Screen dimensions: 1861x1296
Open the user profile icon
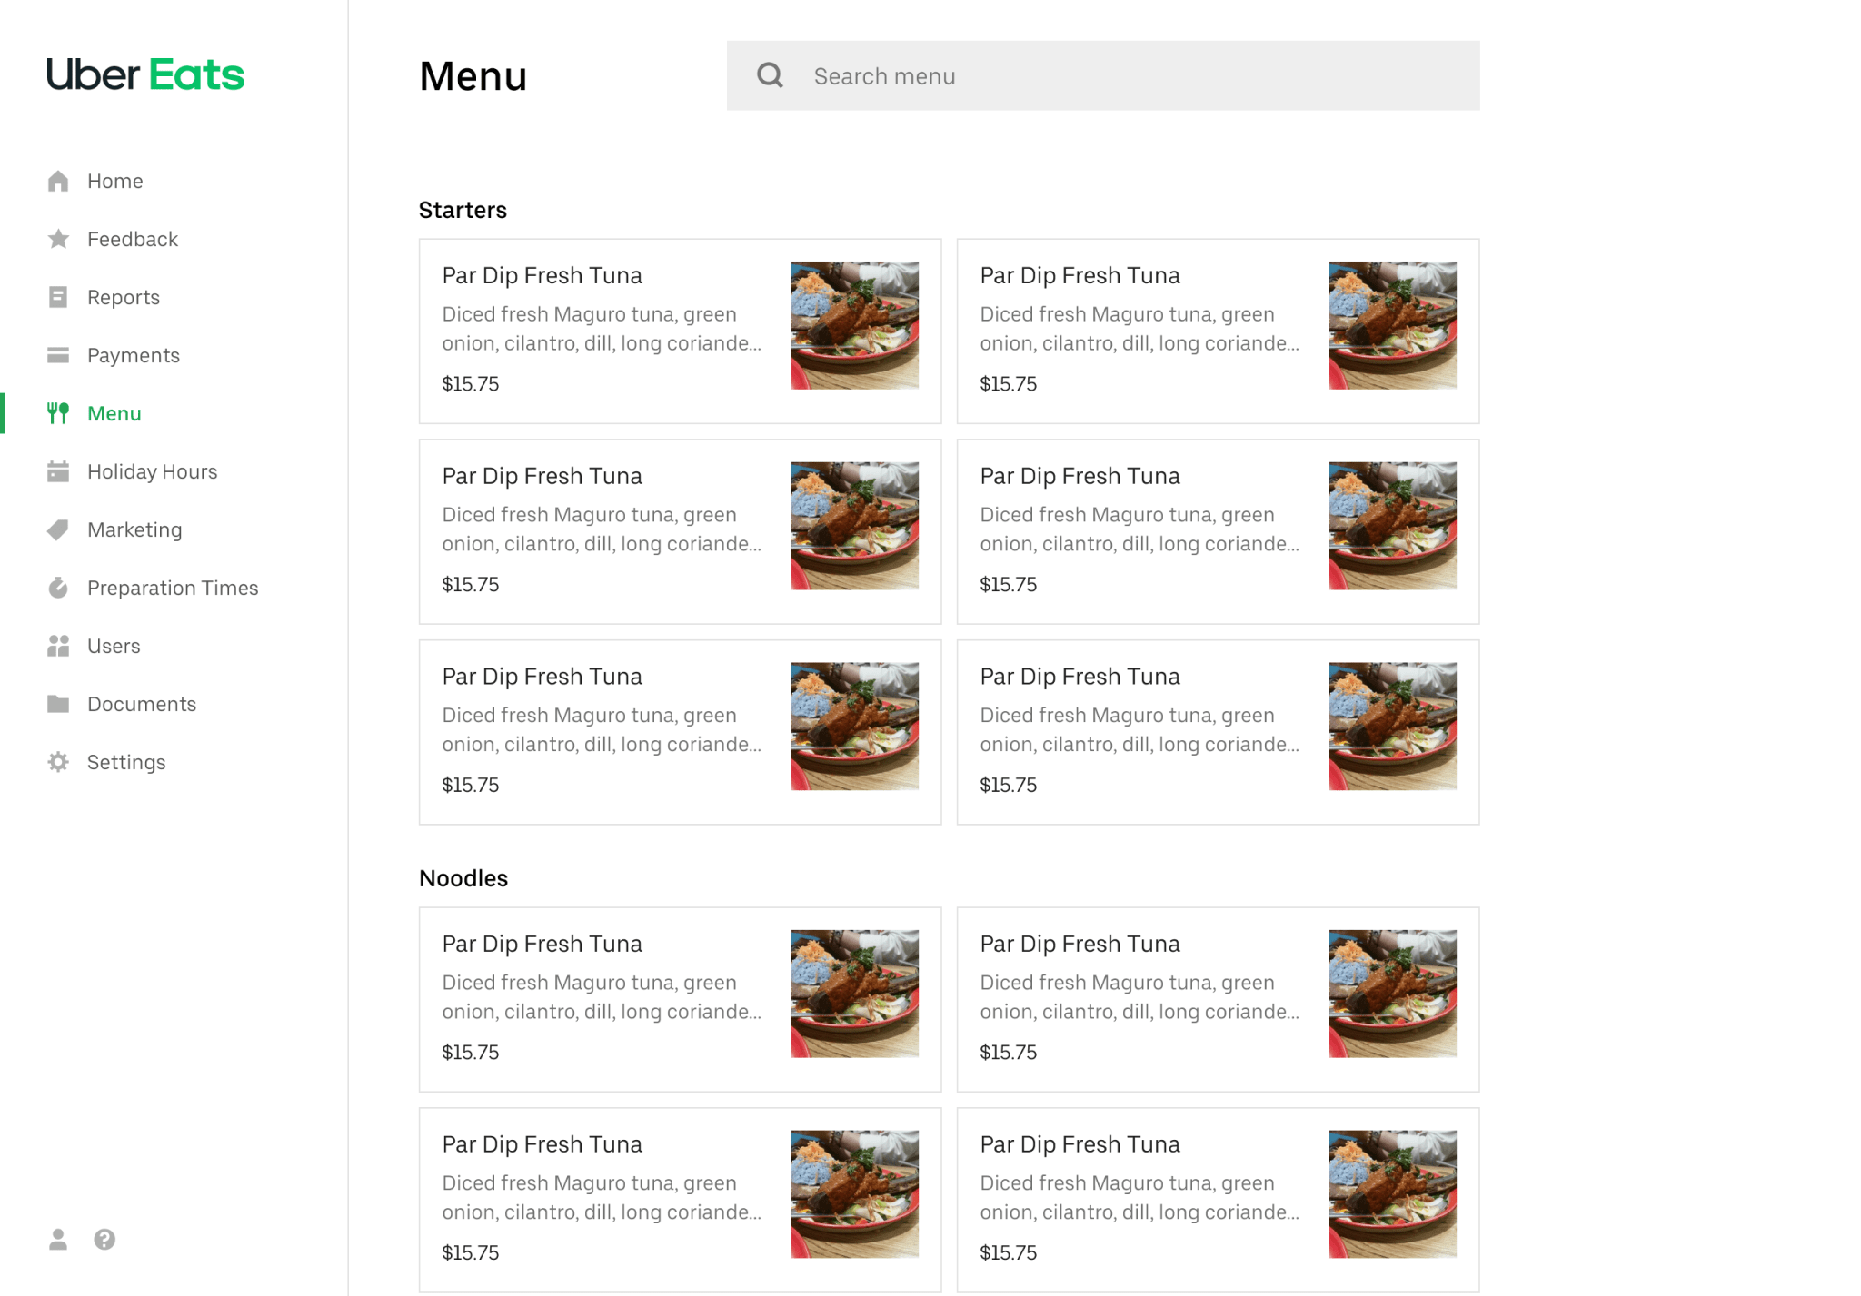[58, 1240]
